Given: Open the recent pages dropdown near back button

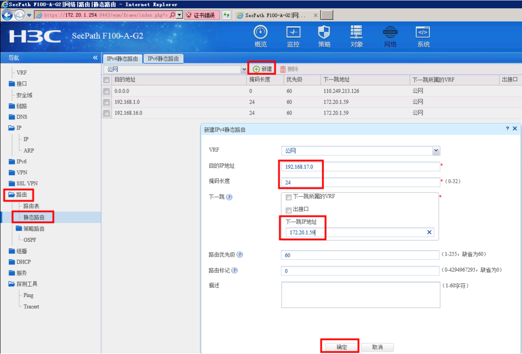Looking at the screenshot, I should (x=29, y=15).
